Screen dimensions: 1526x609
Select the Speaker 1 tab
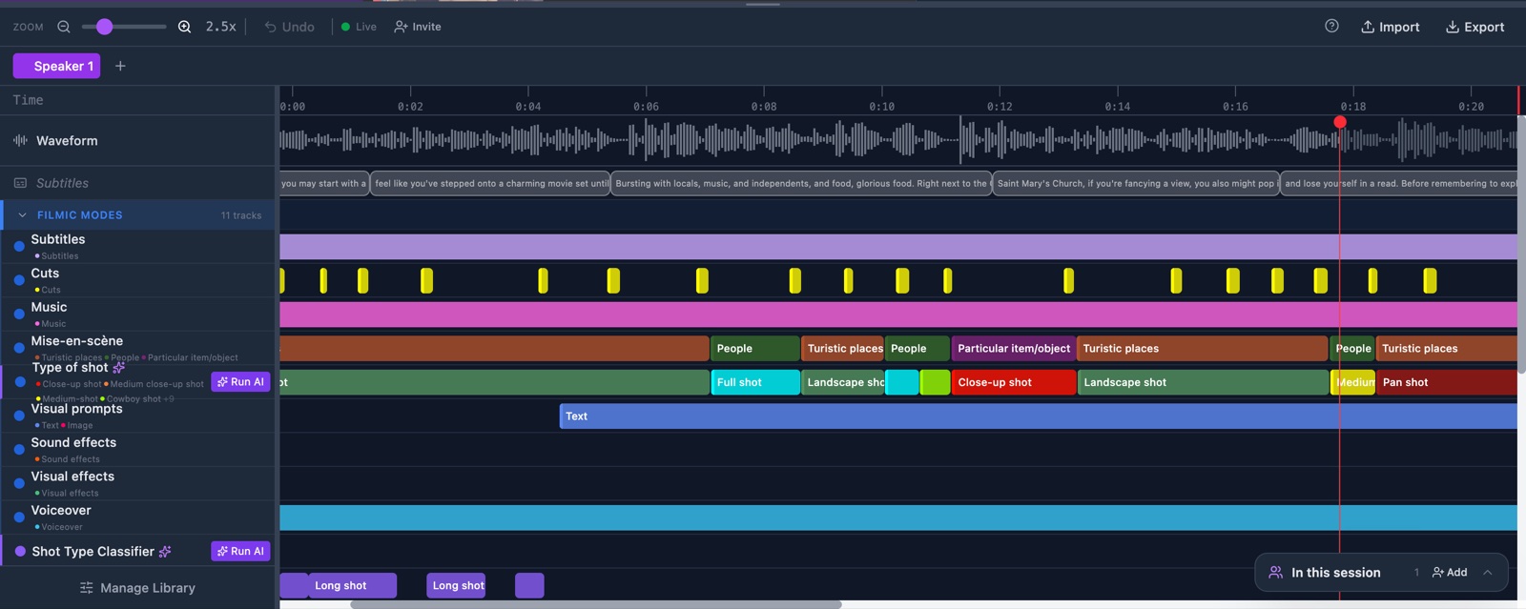[x=56, y=66]
